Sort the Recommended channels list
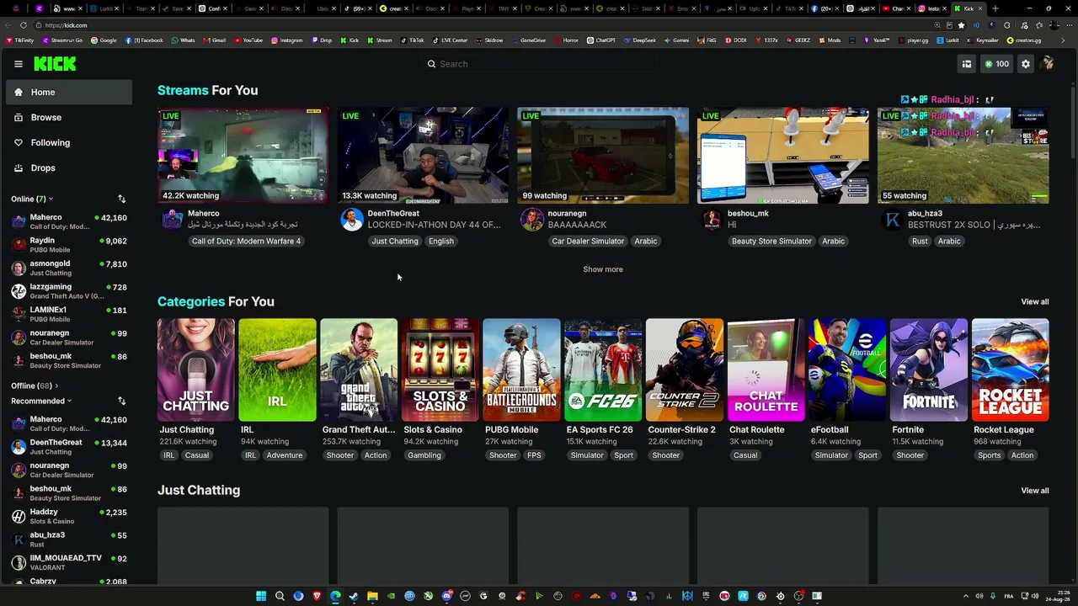The width and height of the screenshot is (1078, 606). (121, 401)
